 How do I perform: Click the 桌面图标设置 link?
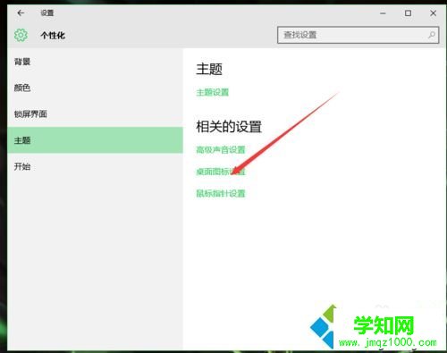click(x=221, y=172)
